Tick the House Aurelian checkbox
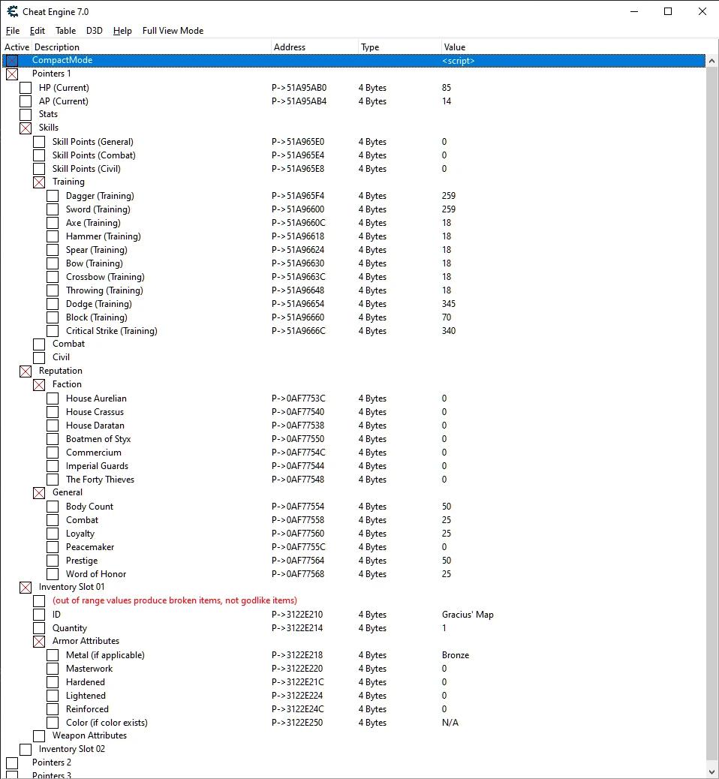The image size is (719, 779). 53,399
